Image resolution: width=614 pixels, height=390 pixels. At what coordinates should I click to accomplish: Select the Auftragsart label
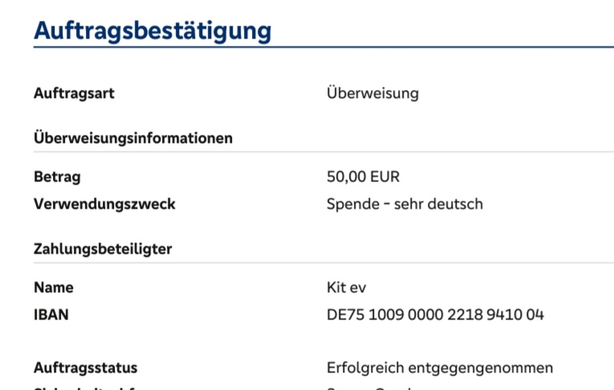tap(74, 93)
